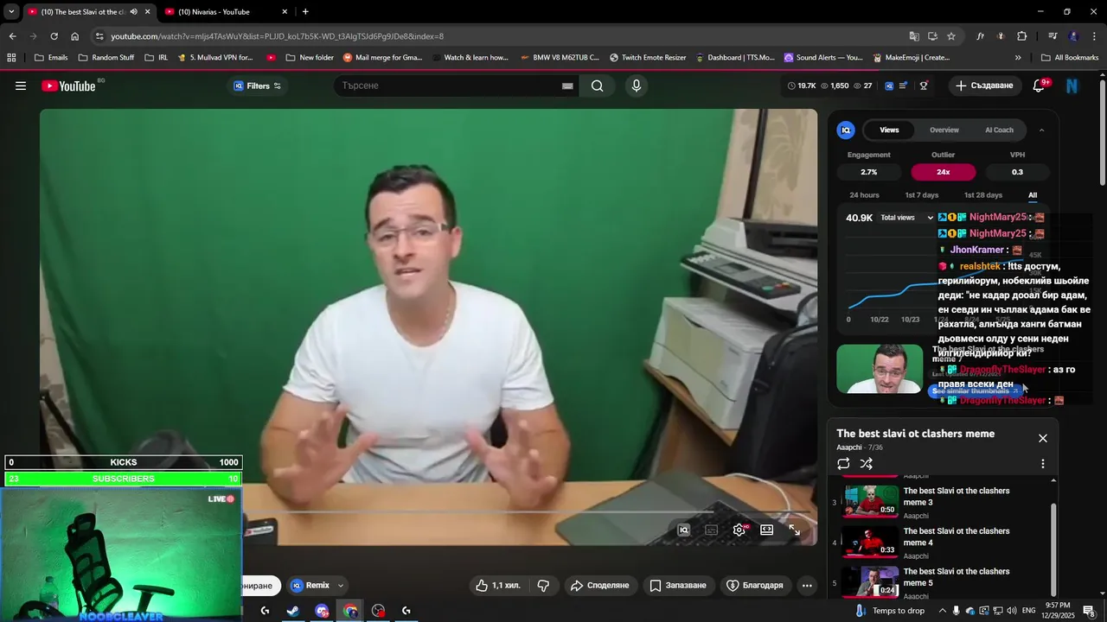1107x622 pixels.
Task: Switch to the Overview tab
Action: point(944,130)
